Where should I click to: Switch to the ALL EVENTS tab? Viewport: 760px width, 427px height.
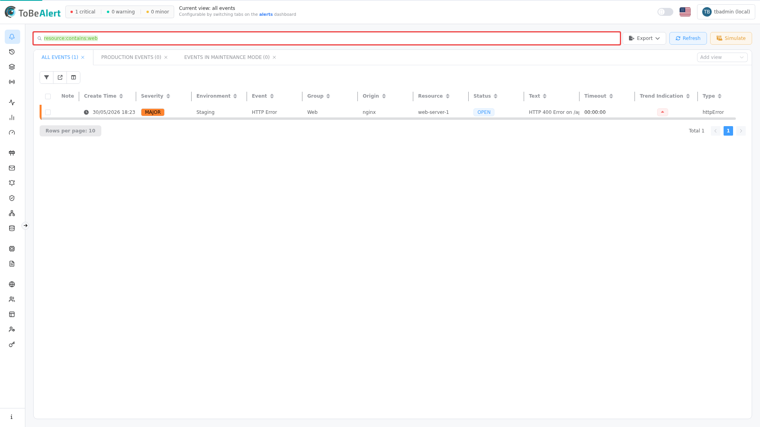pos(60,57)
